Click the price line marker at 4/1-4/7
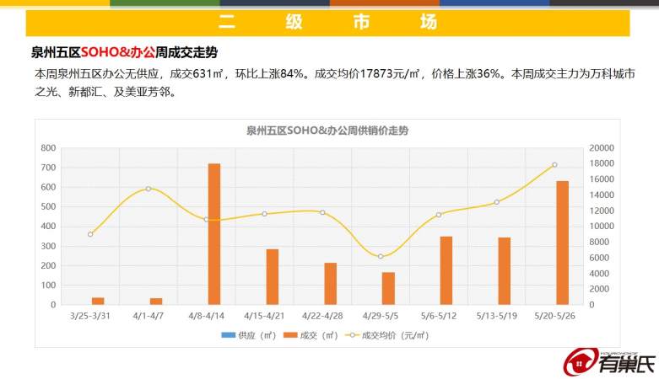Image resolution: width=659 pixels, height=379 pixels. click(x=148, y=189)
